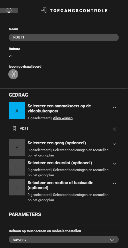Select the grey B step tile
This screenshot has height=248, width=128.
tap(17, 148)
